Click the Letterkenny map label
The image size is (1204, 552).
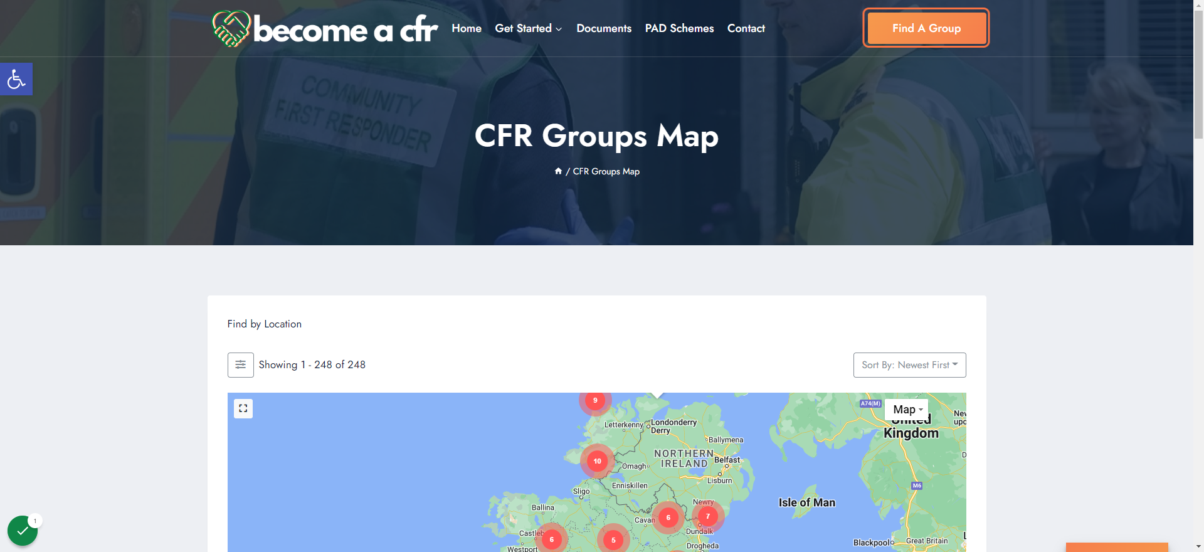[x=623, y=425]
